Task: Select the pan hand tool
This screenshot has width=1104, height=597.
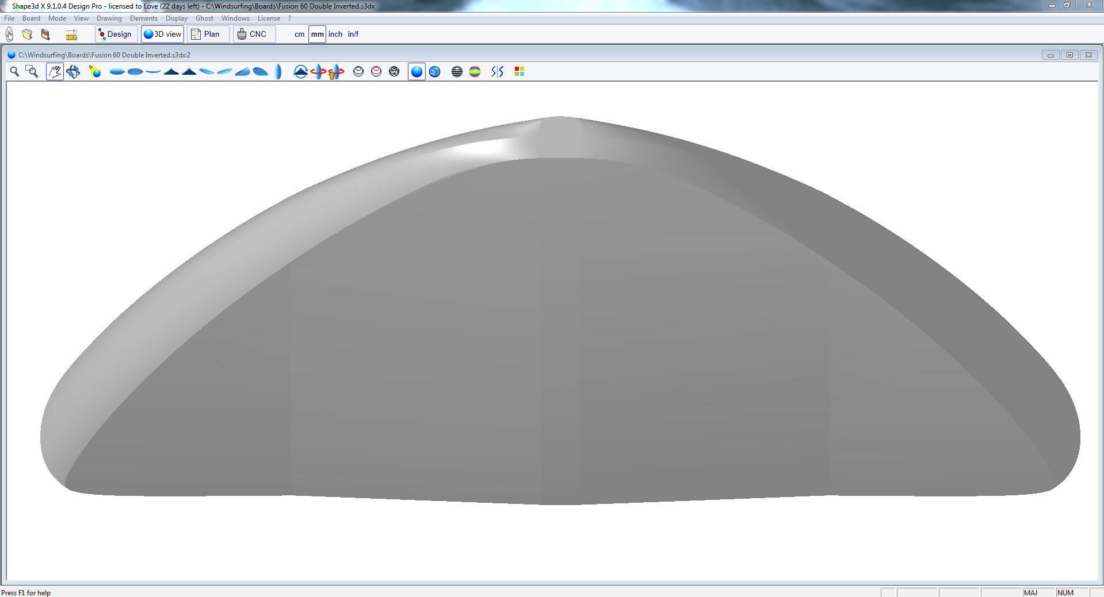Action: (x=55, y=72)
